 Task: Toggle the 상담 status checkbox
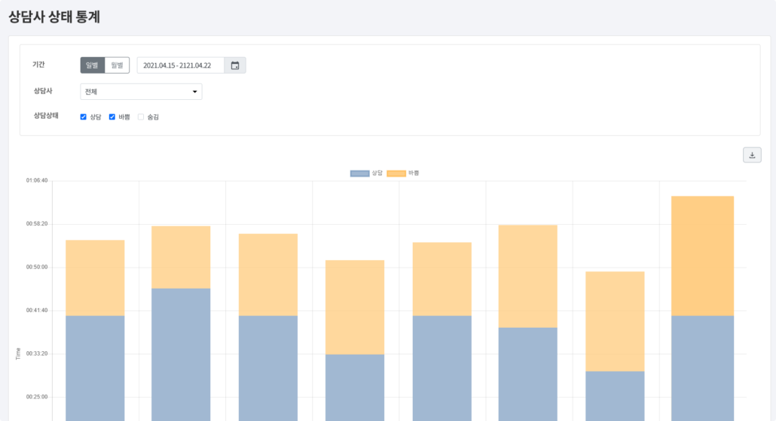[x=84, y=117]
